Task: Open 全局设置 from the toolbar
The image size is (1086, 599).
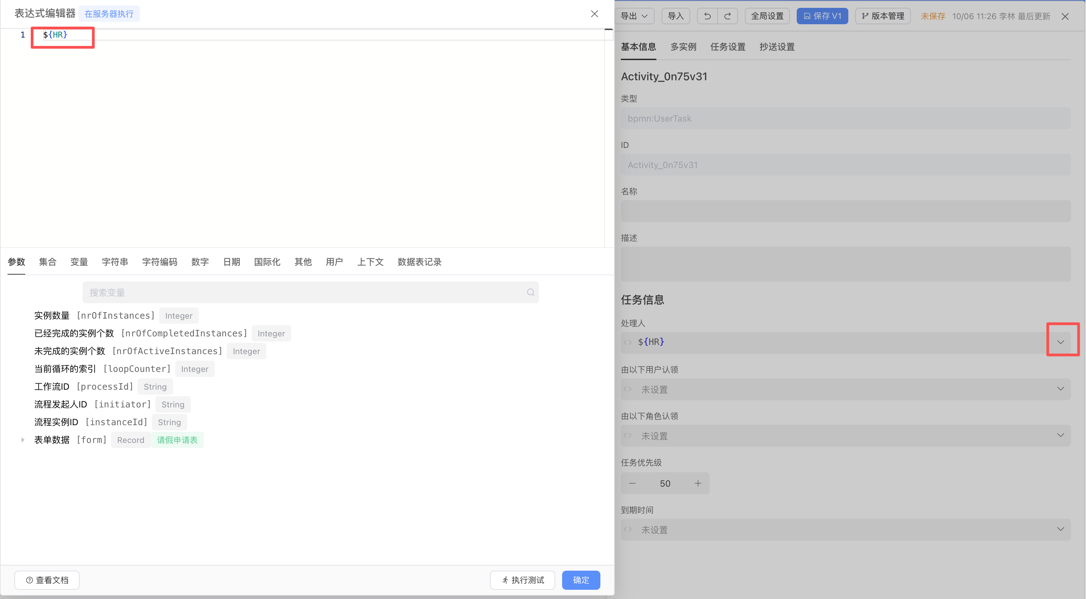Action: coord(767,16)
